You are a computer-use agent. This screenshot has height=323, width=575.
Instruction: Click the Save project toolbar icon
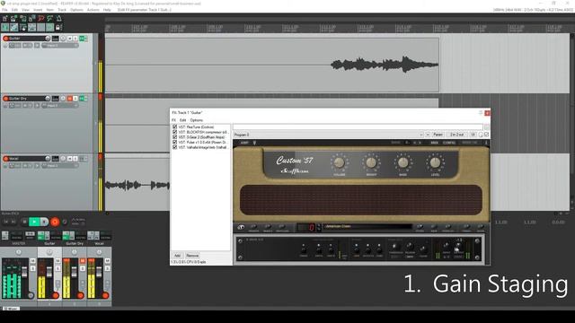tap(23, 18)
